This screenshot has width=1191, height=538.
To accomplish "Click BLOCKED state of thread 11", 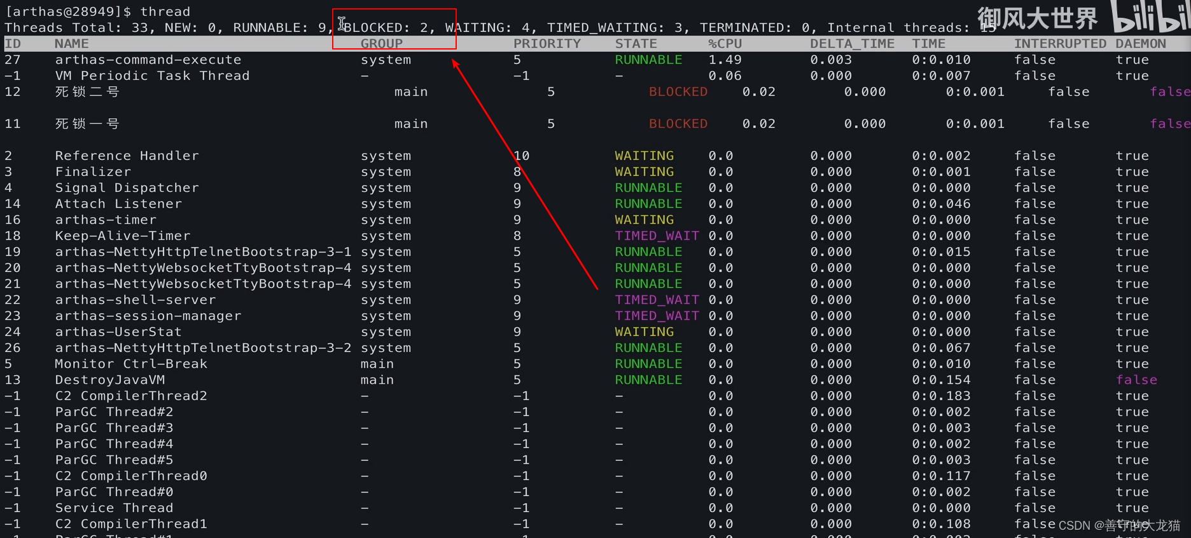I will tap(678, 124).
